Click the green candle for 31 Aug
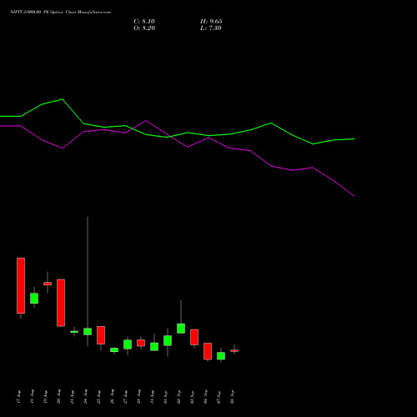This screenshot has width=417, height=417. click(154, 346)
